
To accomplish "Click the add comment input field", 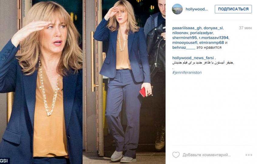I will [207, 155].
